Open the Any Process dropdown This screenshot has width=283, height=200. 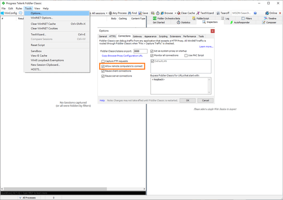pos(118,13)
